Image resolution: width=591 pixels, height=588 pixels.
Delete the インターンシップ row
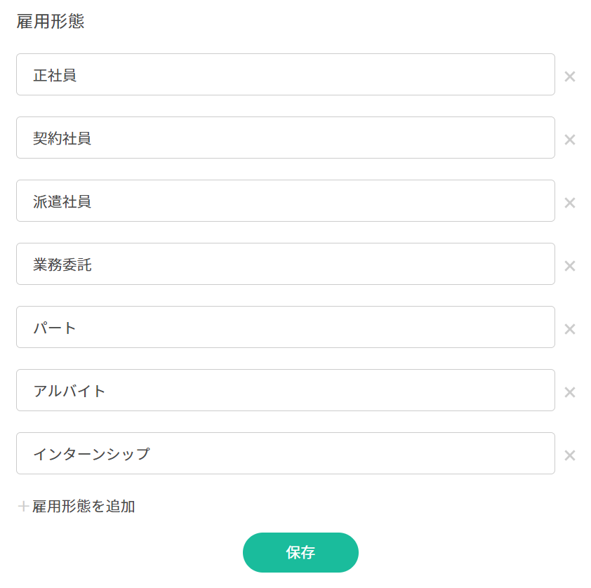point(570,455)
